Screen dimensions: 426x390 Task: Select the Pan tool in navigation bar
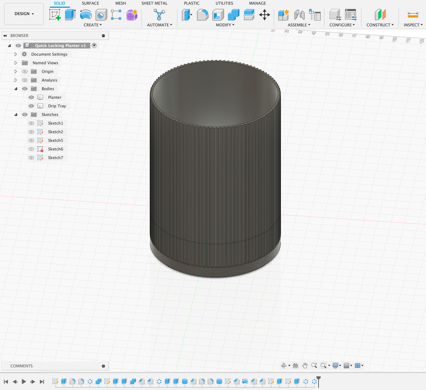pos(305,365)
